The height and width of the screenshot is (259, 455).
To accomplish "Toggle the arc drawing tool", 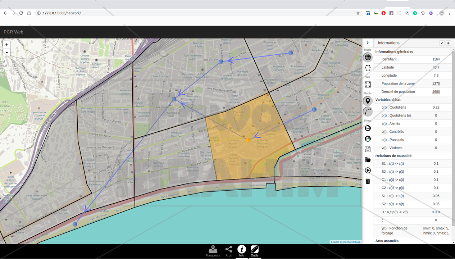I will point(368,112).
